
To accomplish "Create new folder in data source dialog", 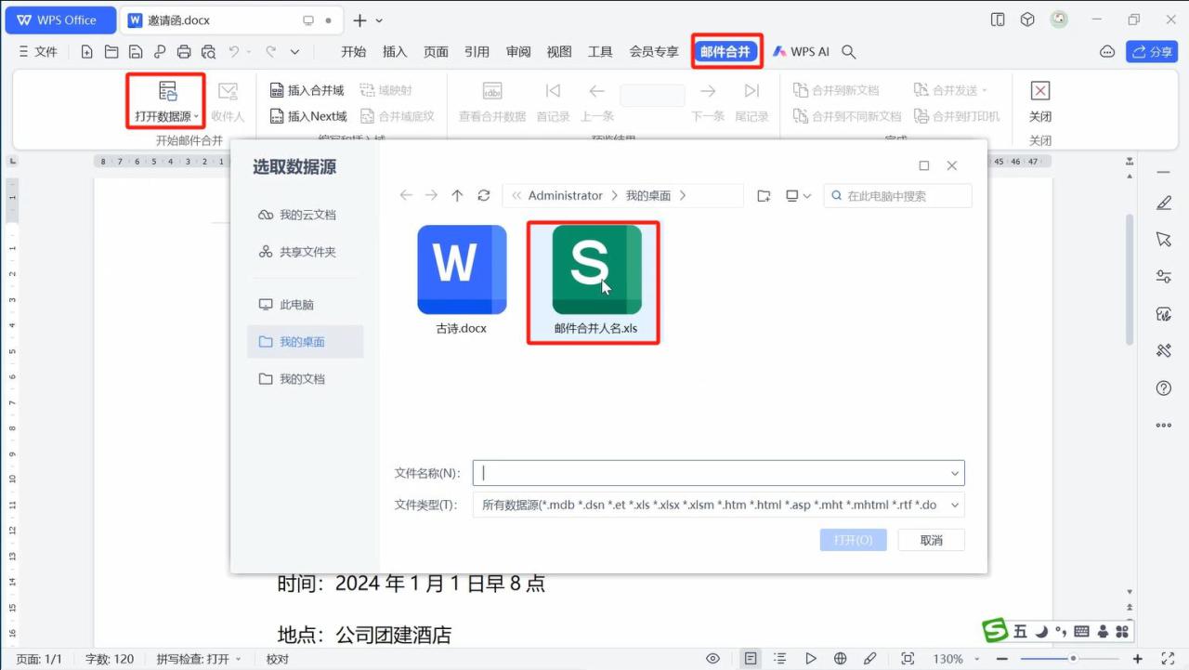I will pos(764,195).
